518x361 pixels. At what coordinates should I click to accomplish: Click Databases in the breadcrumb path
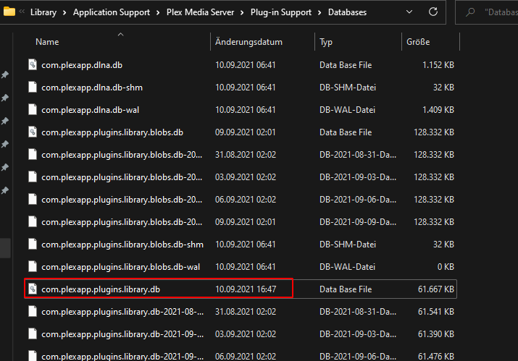coord(347,12)
